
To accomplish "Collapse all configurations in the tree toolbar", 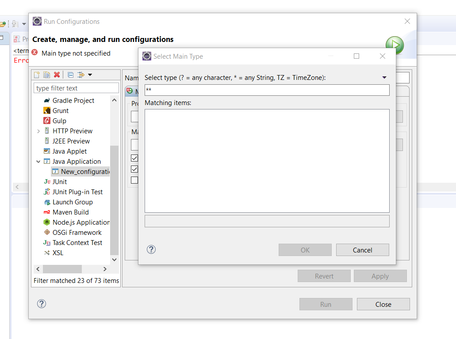I will (71, 75).
